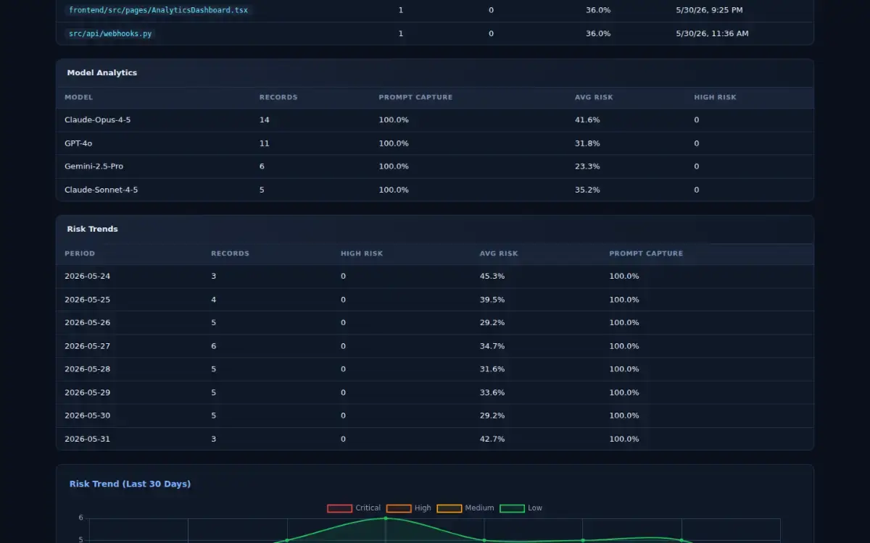This screenshot has width=870, height=543.
Task: Open frontend/src/pages/AnalyticsDashboard.tsx file entry
Action: click(x=158, y=10)
